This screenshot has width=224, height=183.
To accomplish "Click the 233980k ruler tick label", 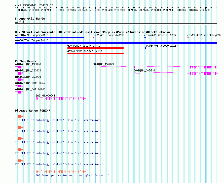I will (x=156, y=10).
